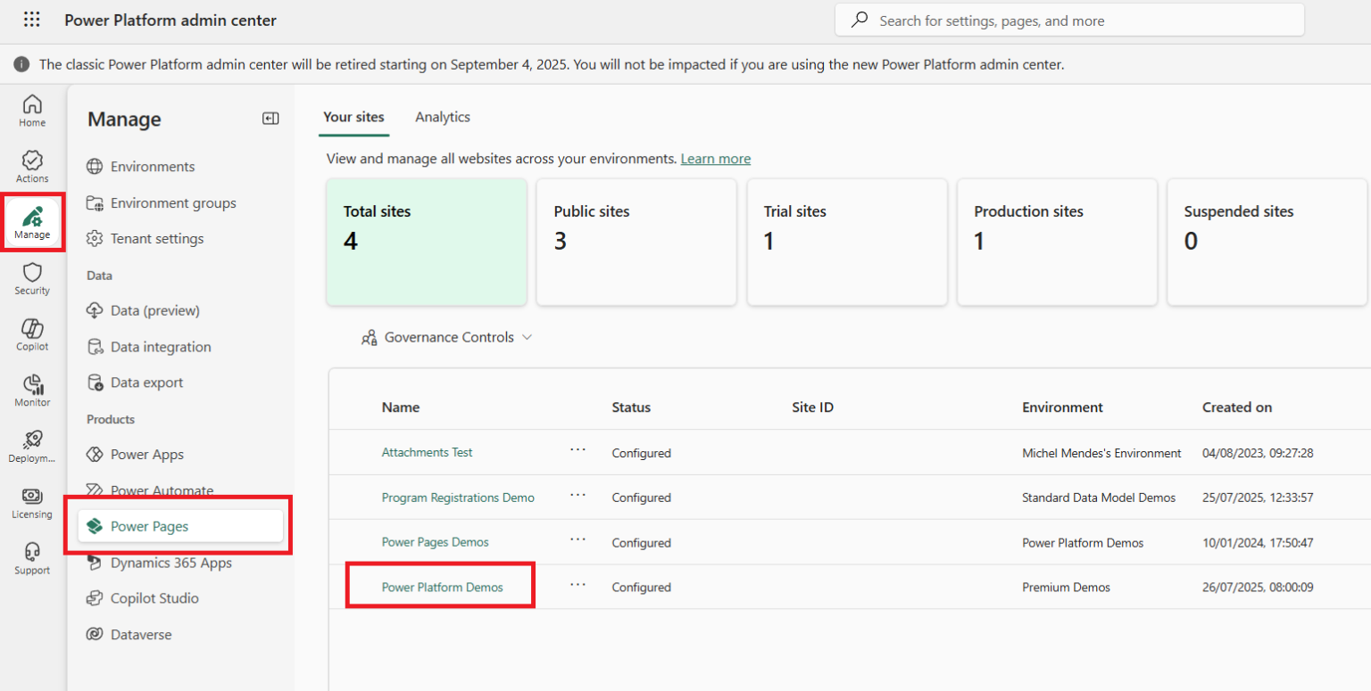This screenshot has width=1371, height=691.
Task: Expand the Governance Controls dropdown
Action: [446, 337]
